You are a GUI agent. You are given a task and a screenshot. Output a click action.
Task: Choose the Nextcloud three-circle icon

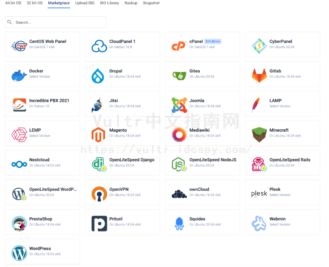pos(19,164)
